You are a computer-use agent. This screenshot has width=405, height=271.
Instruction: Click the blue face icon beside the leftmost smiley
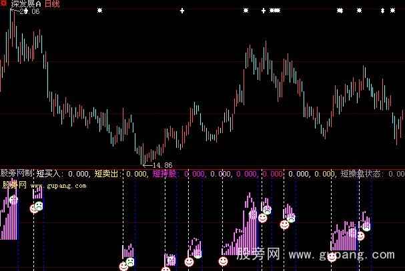click(x=39, y=208)
